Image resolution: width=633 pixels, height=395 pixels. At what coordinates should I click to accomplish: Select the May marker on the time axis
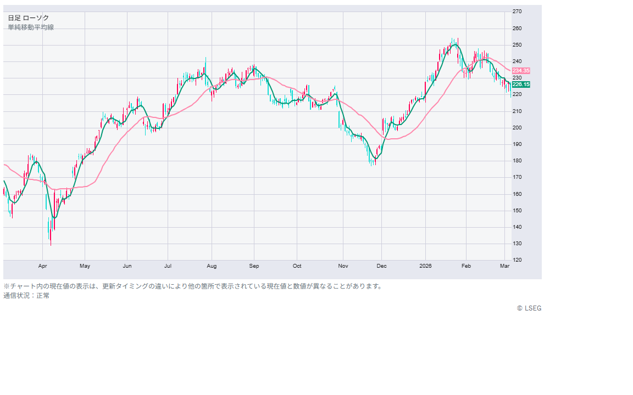pyautogui.click(x=85, y=266)
